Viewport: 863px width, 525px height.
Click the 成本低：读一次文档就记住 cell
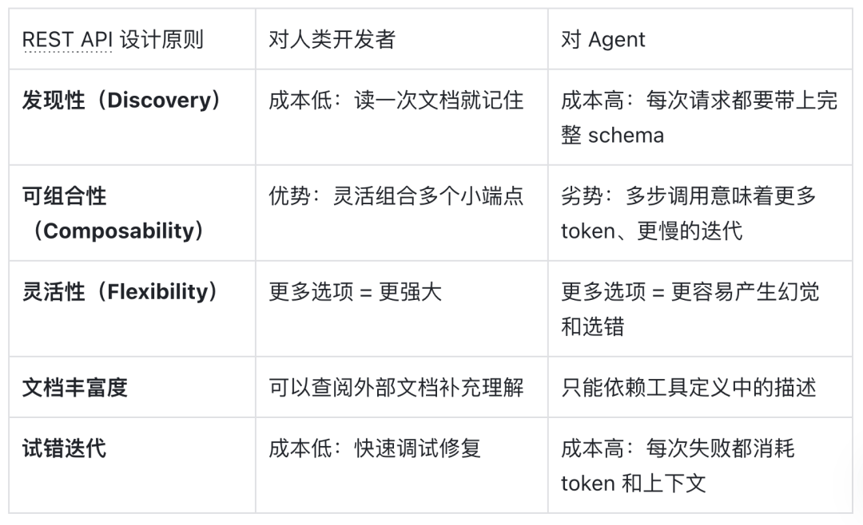[396, 101]
